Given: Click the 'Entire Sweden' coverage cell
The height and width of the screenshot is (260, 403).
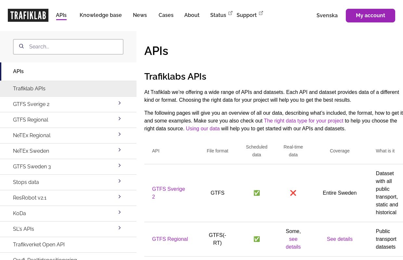Looking at the screenshot, I should tap(340, 193).
